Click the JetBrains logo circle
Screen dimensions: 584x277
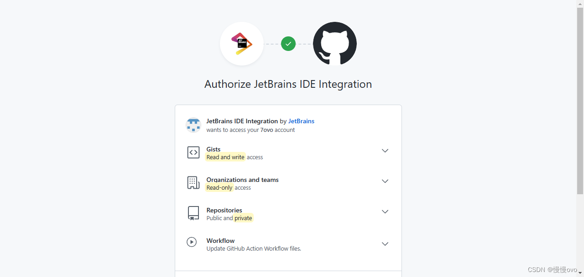point(242,44)
